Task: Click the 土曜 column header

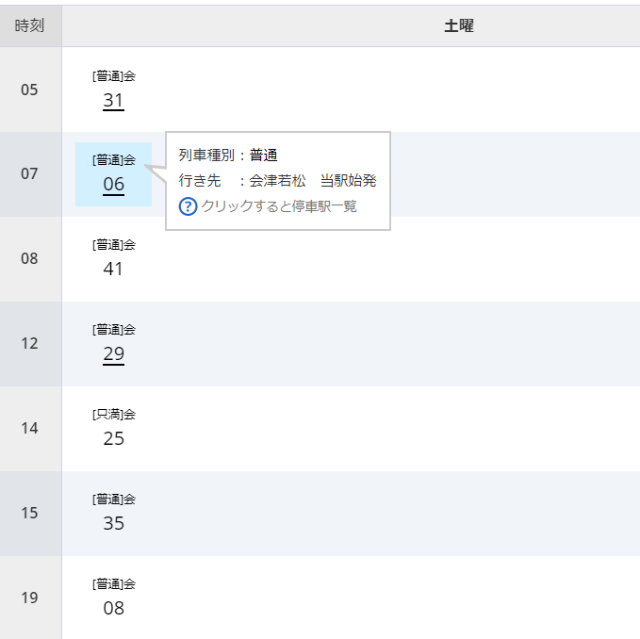Action: 459,25
